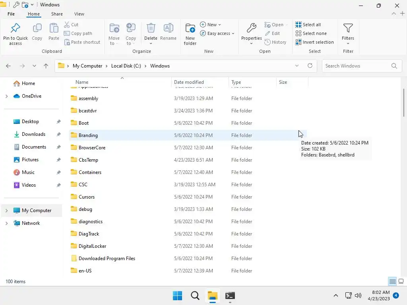The height and width of the screenshot is (305, 407).
Task: Open the New item dropdown
Action: [211, 24]
